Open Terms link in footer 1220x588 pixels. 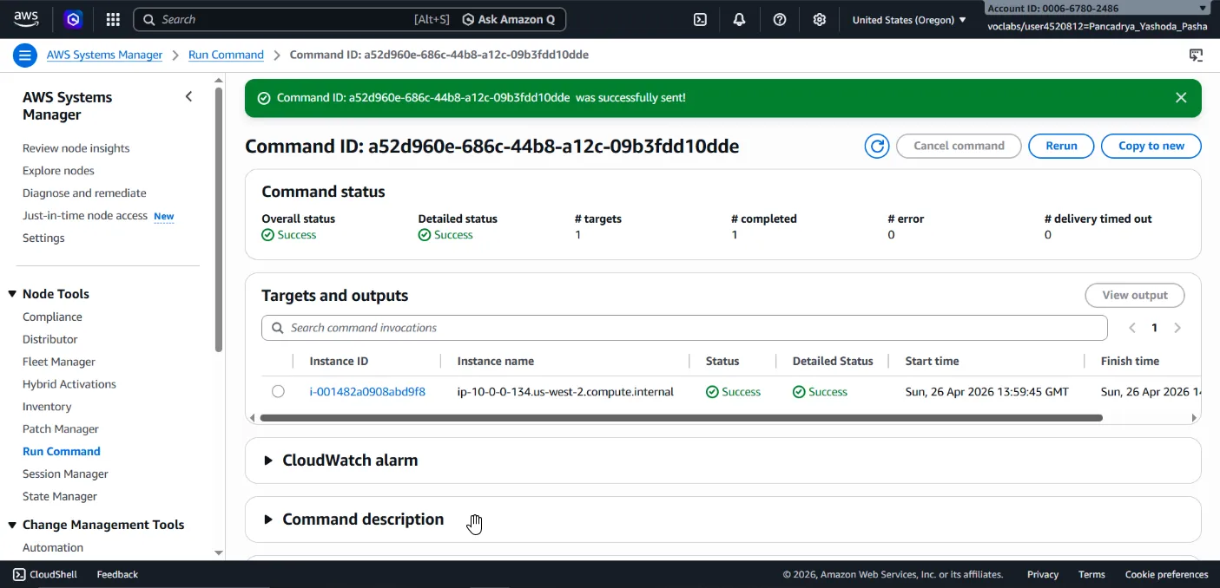click(x=1091, y=574)
